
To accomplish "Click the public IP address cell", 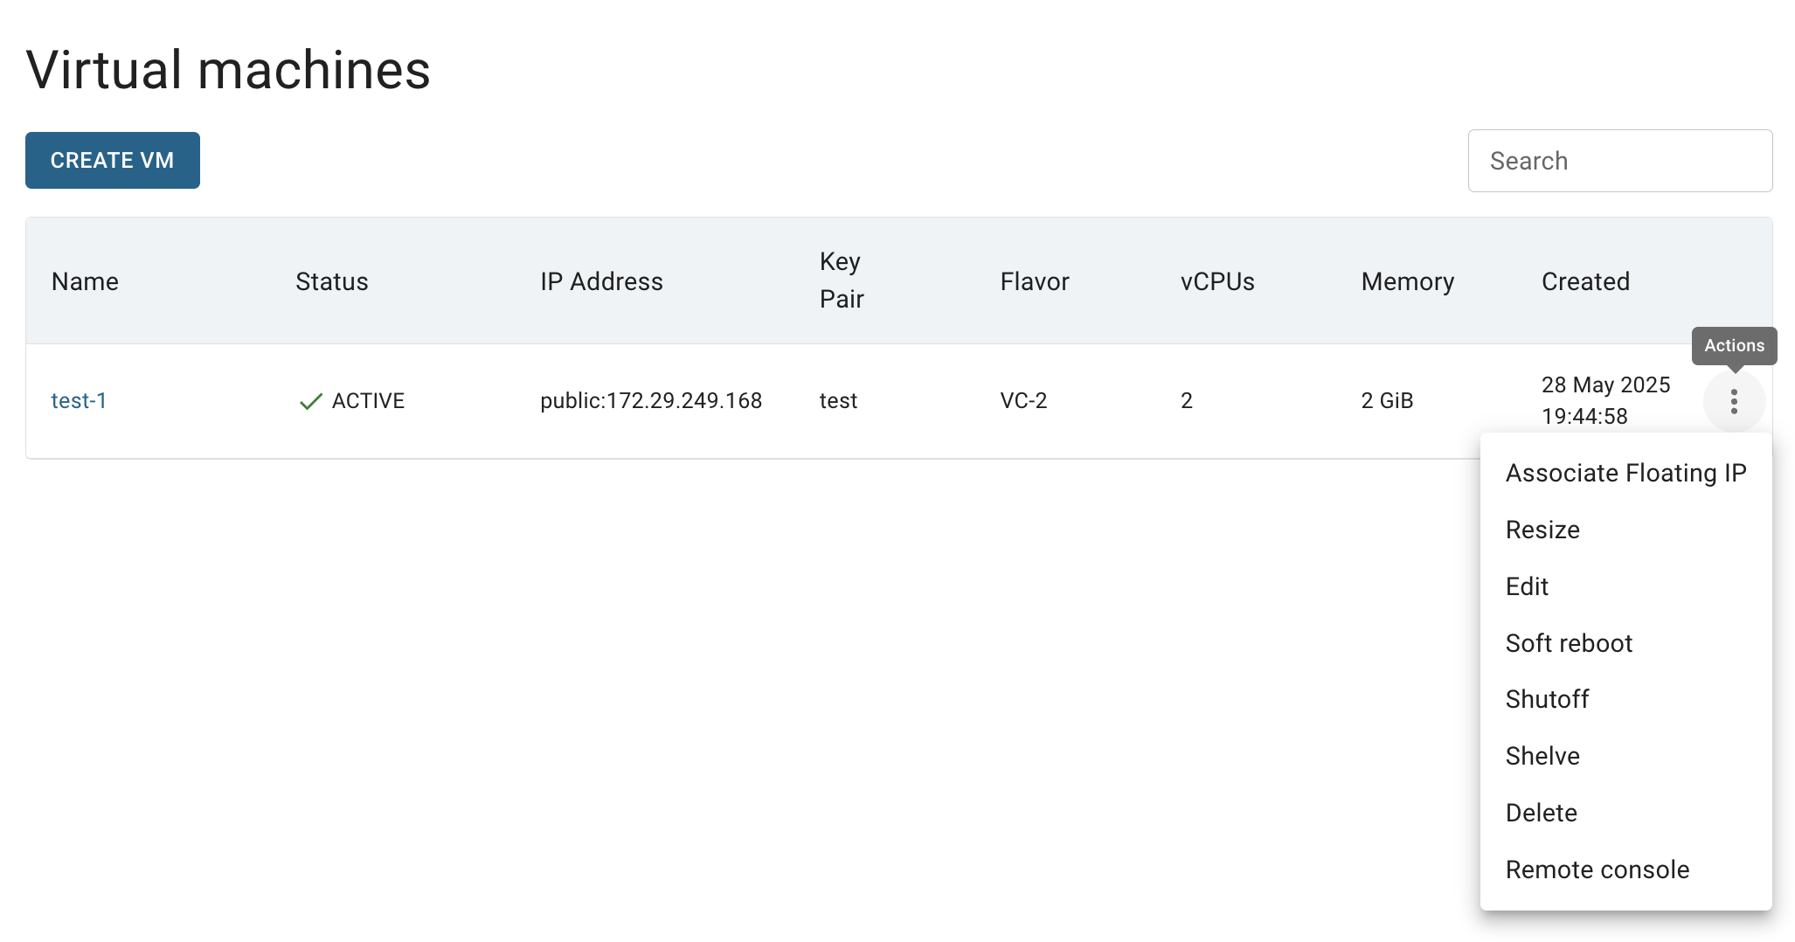I will pyautogui.click(x=651, y=400).
